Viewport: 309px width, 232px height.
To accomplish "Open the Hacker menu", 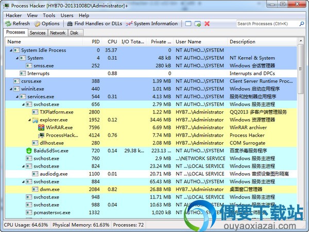I will pyautogui.click(x=13, y=15).
